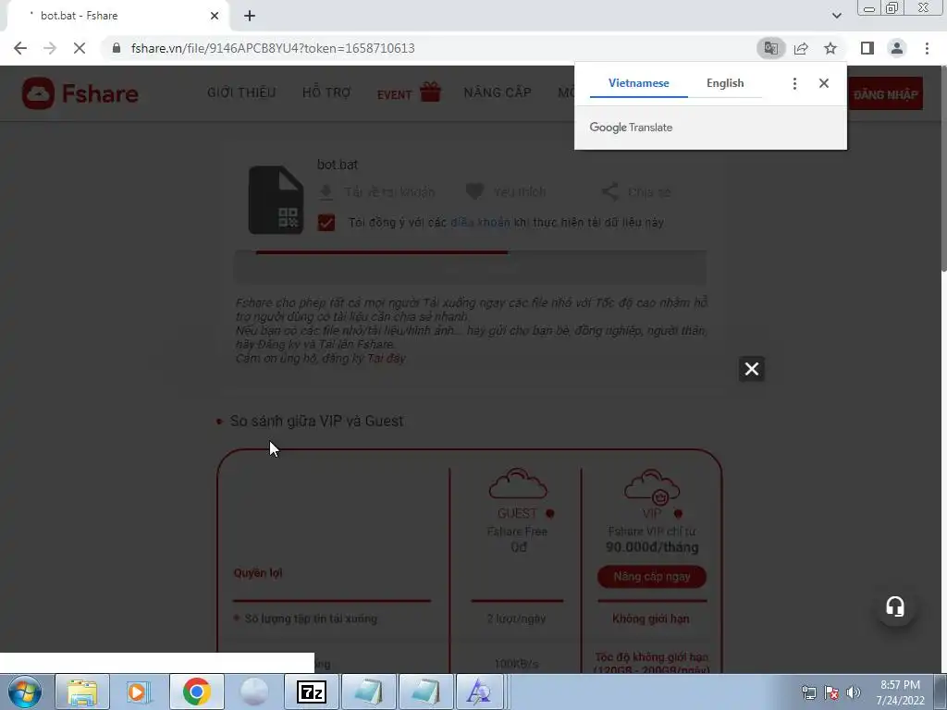
Task: Click the volume speaker tray icon
Action: coord(854,692)
